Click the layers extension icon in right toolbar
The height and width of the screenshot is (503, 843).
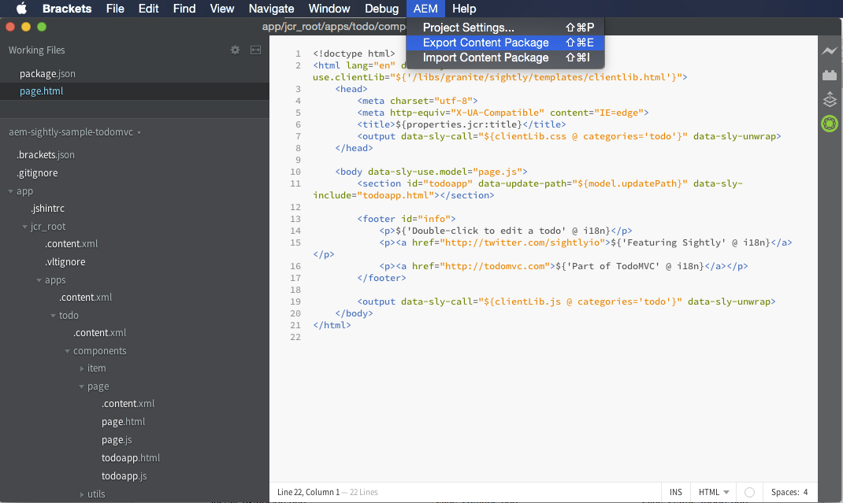tap(830, 99)
